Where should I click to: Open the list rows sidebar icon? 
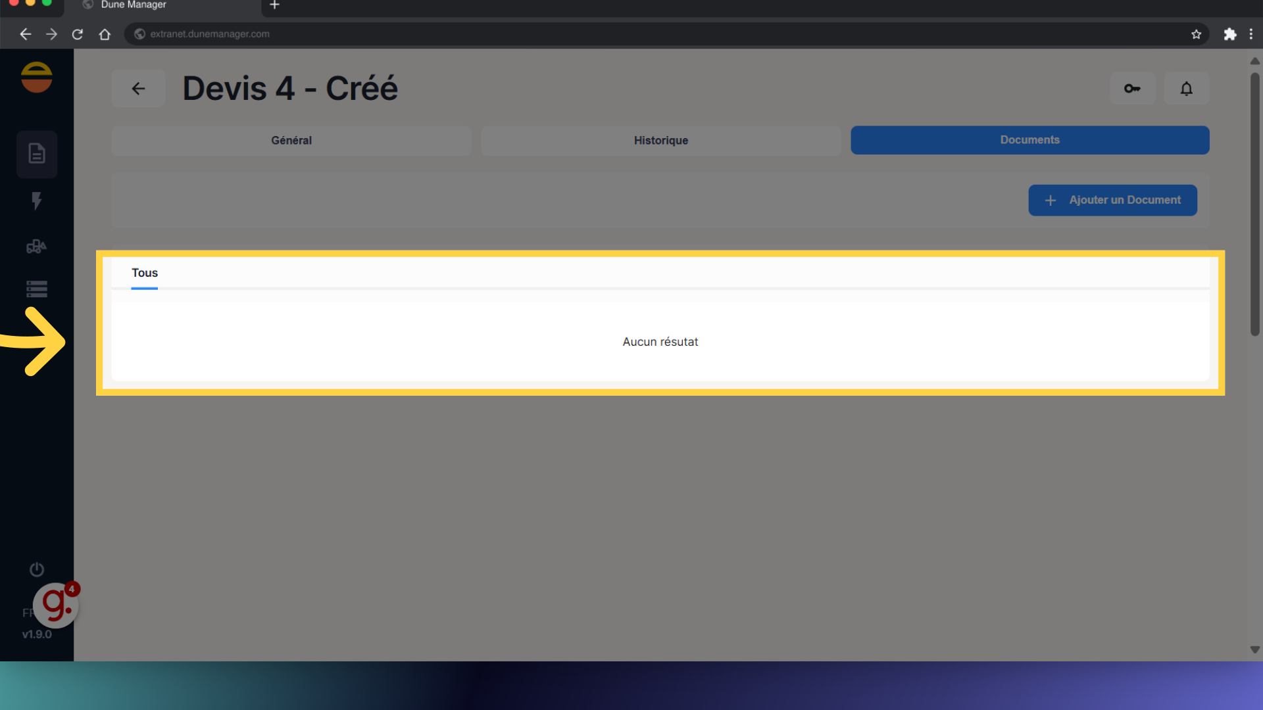click(x=37, y=289)
